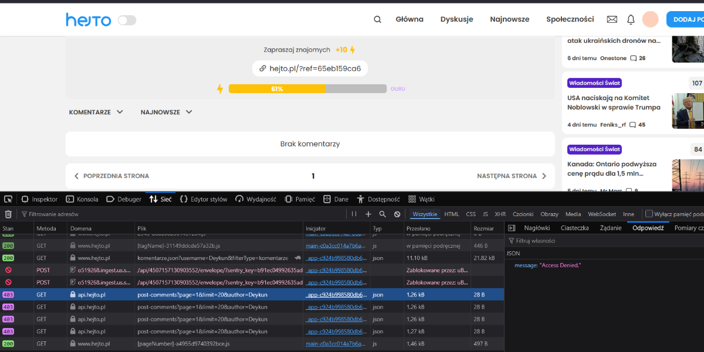This screenshot has height=352, width=704.
Task: Click the plus icon in network toolbar
Action: (x=368, y=214)
